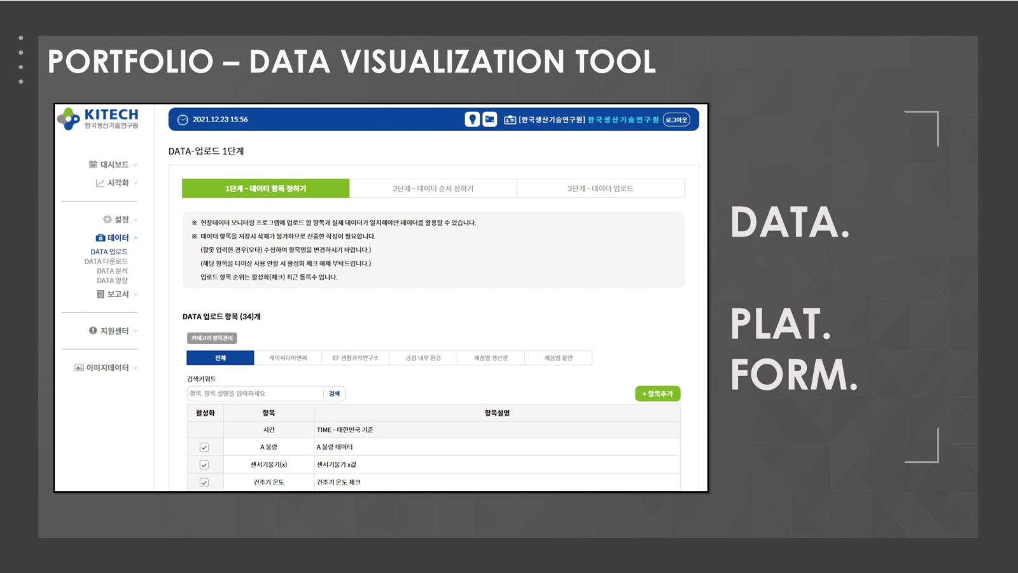The height and width of the screenshot is (573, 1018).
Task: Uncheck the A 불량 activation checkbox
Action: pos(204,447)
